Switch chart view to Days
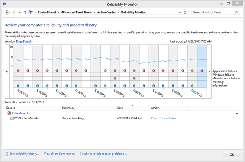 19,41
